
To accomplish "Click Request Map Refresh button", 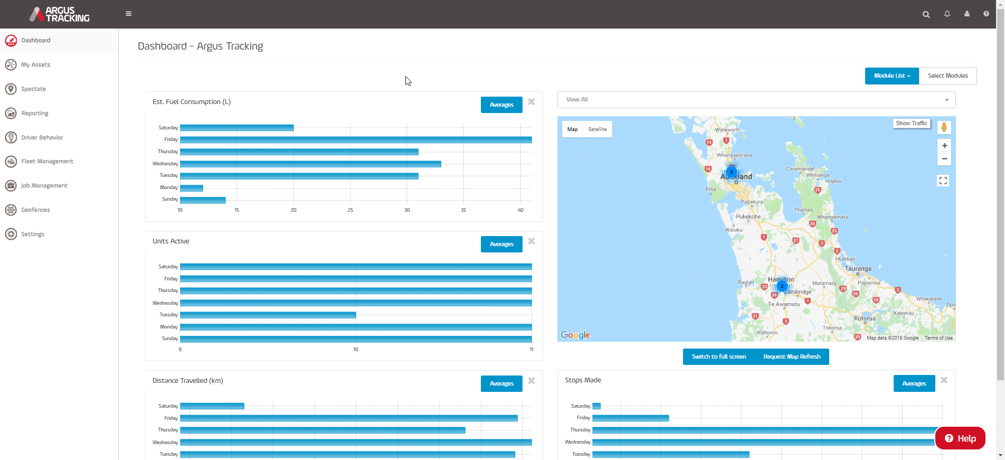I will pyautogui.click(x=792, y=356).
